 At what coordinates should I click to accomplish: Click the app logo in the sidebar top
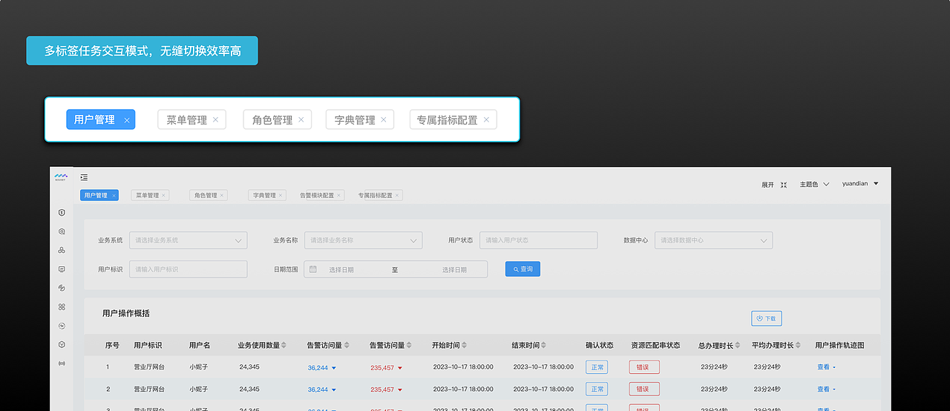pyautogui.click(x=61, y=177)
